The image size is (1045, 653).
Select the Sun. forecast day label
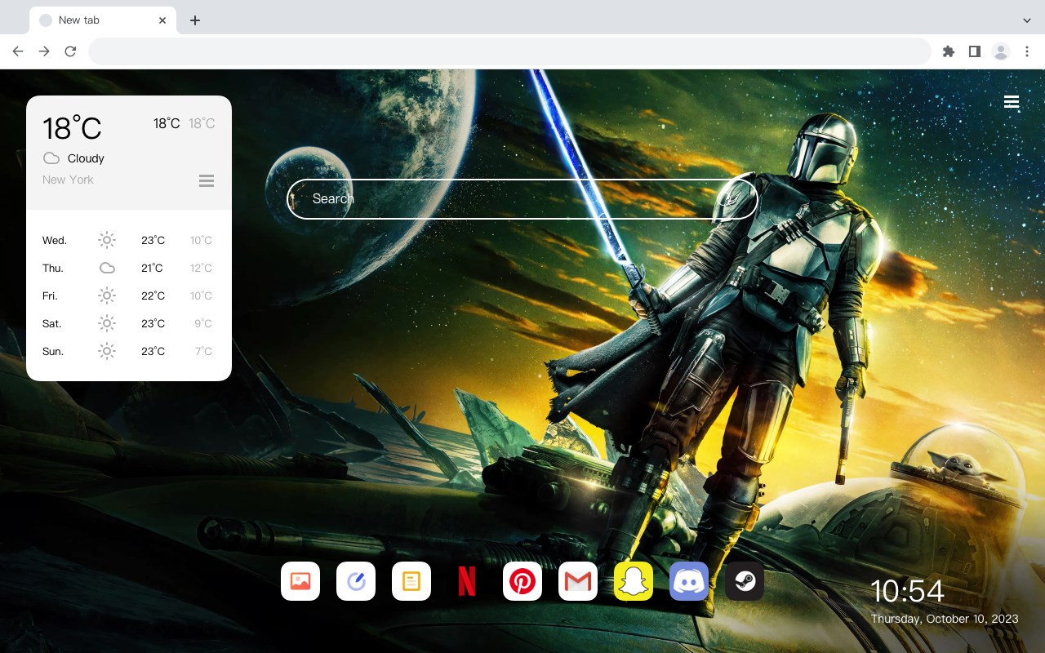[x=53, y=351]
